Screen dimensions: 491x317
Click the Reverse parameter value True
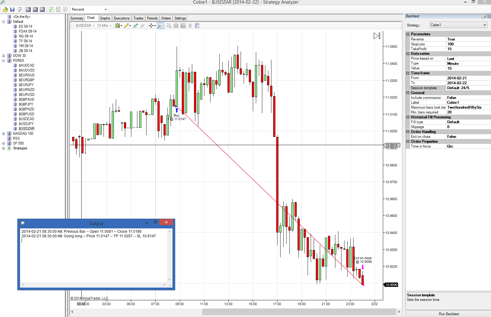pos(468,39)
